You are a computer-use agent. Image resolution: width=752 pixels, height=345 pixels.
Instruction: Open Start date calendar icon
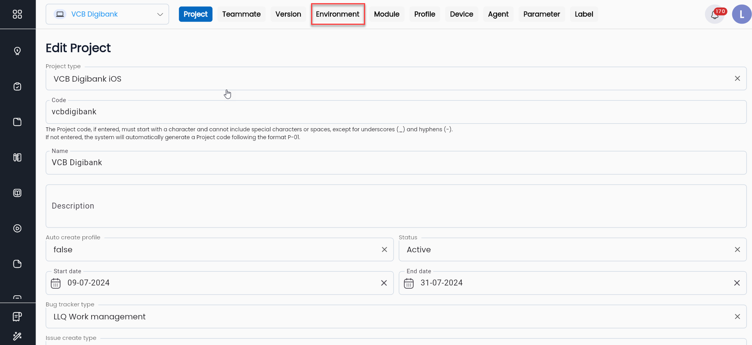(x=56, y=283)
